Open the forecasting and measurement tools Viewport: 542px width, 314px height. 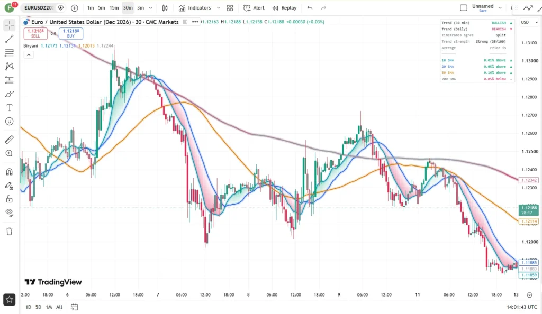[10, 80]
